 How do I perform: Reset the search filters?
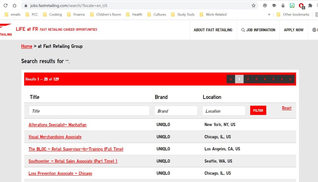[x=287, y=108]
